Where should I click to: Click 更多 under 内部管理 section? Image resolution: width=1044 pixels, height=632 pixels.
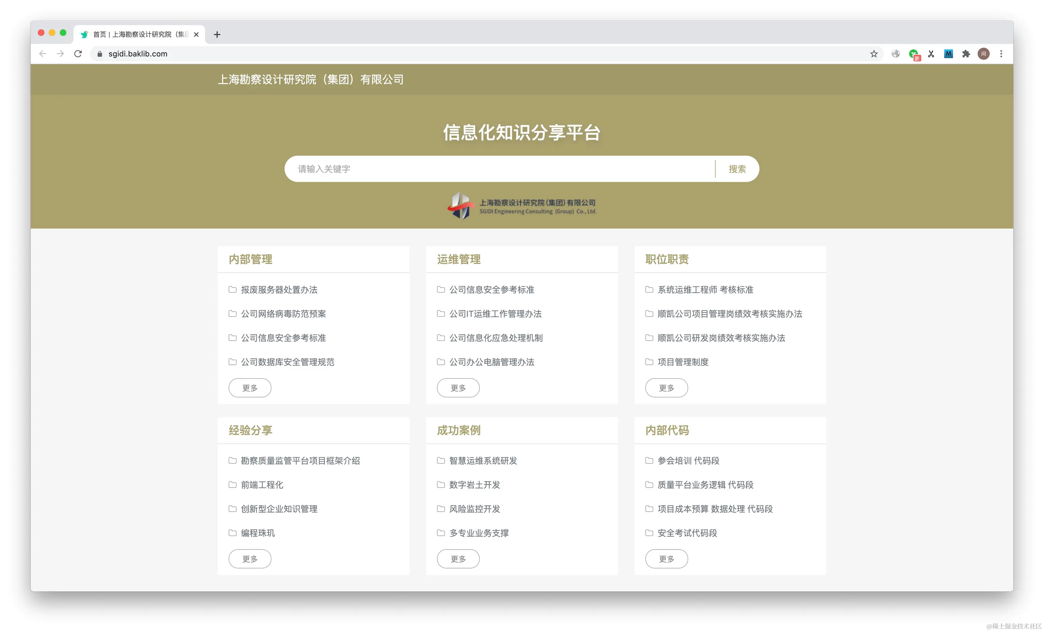pyautogui.click(x=250, y=388)
